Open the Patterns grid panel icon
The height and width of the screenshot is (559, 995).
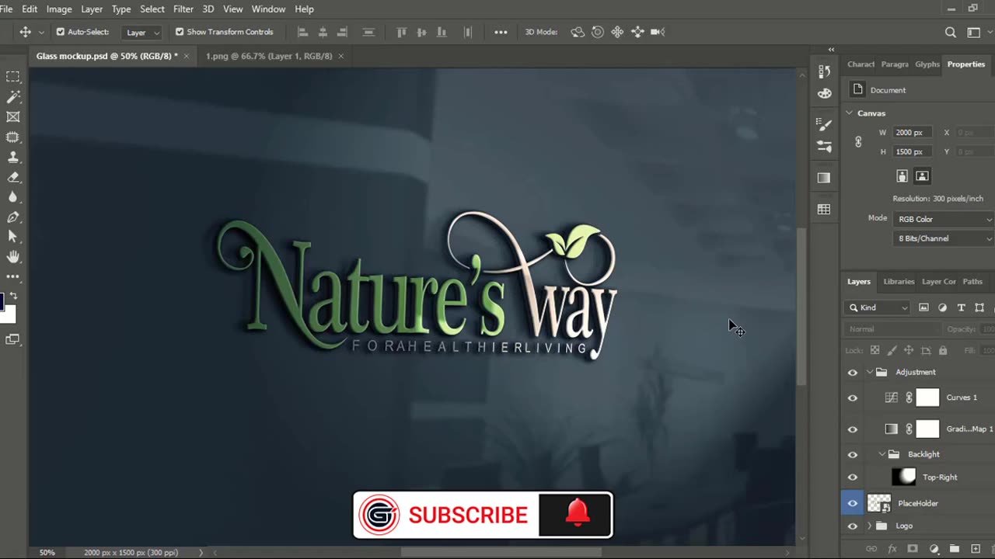click(x=825, y=210)
